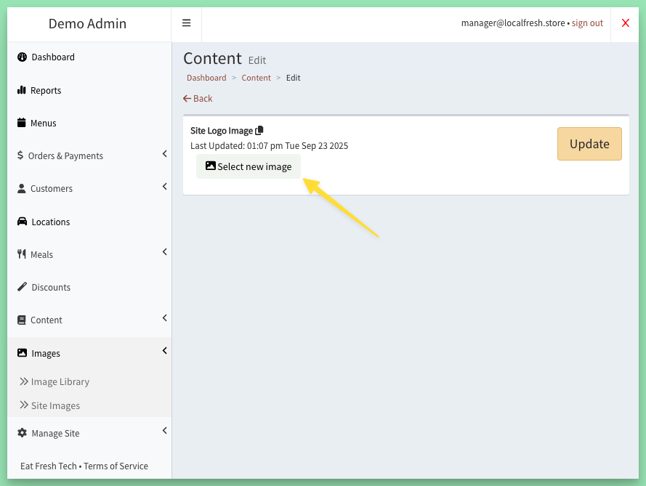Click the Orders & Payments dollar icon
The width and height of the screenshot is (646, 486).
click(x=20, y=155)
